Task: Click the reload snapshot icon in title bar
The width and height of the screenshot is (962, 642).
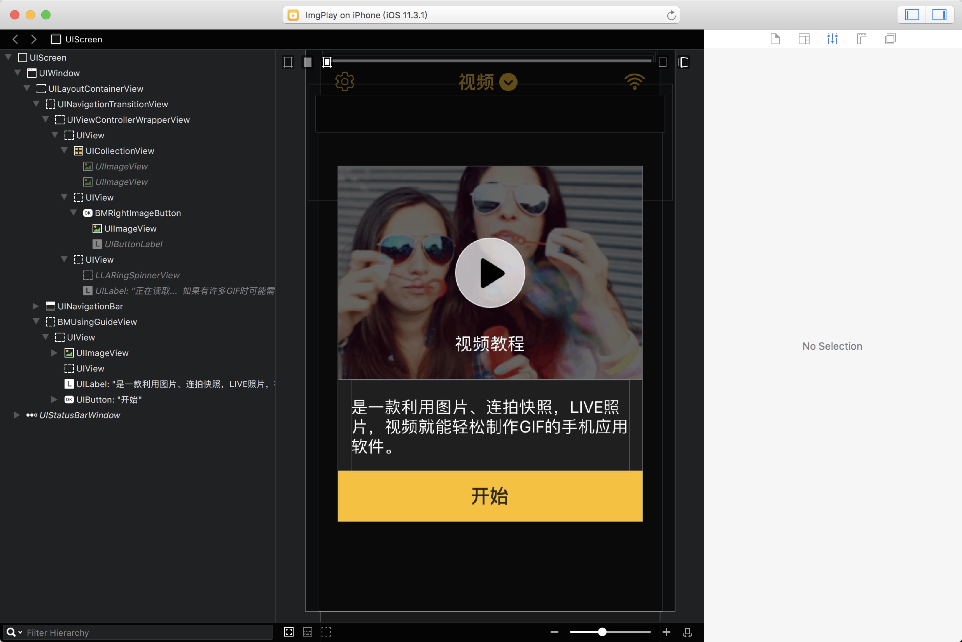Action: pyautogui.click(x=671, y=16)
